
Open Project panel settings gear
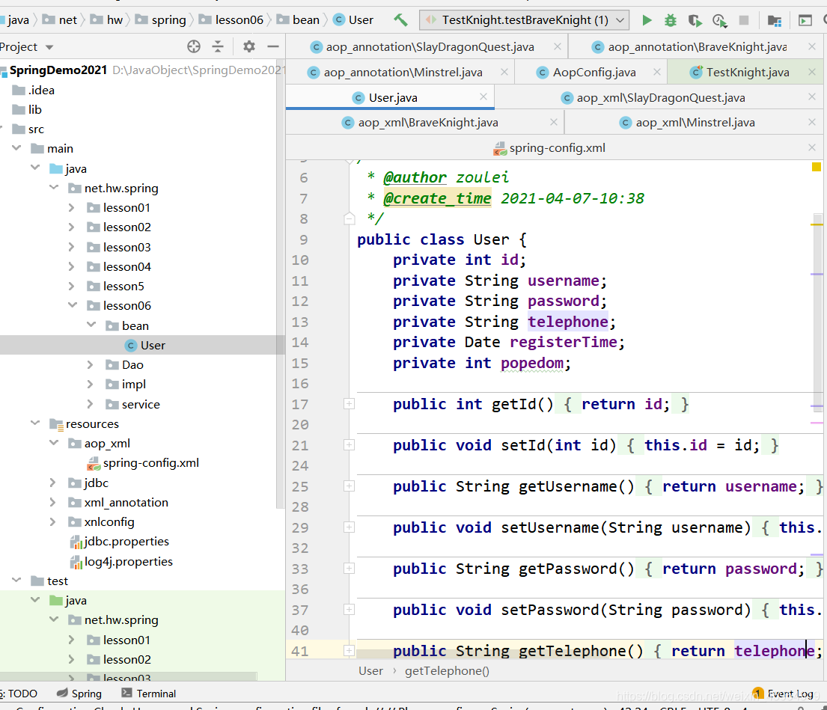(249, 46)
